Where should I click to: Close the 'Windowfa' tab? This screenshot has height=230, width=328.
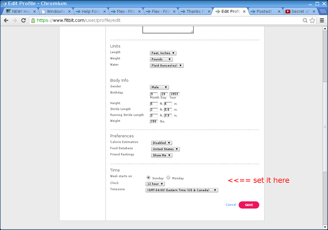click(69, 11)
